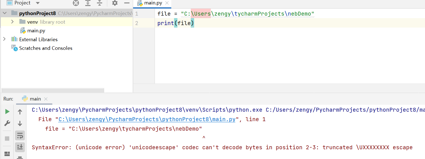Image resolution: width=425 pixels, height=159 pixels.
Task: Rerun main with green play icon
Action: [x=7, y=112]
